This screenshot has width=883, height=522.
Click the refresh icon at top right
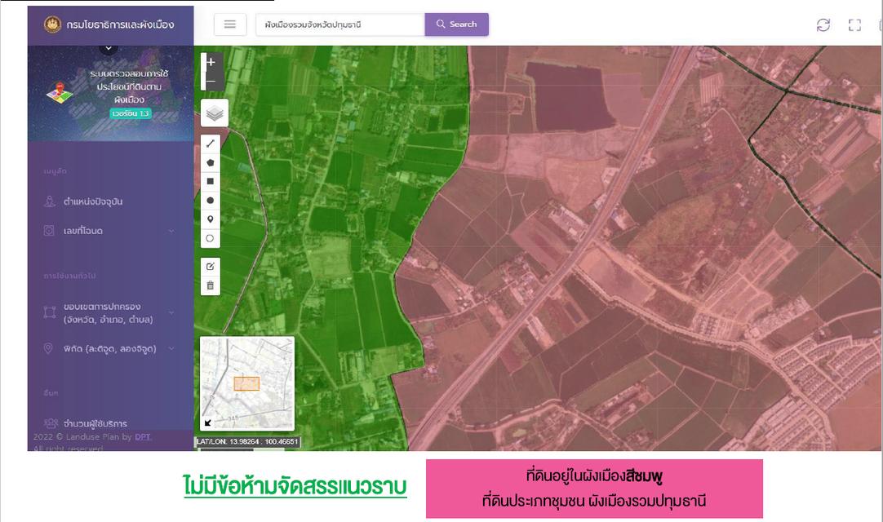tap(823, 24)
